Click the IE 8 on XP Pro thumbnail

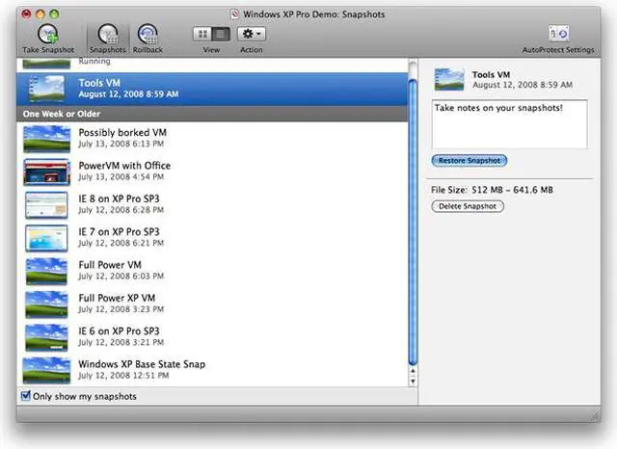(x=46, y=205)
